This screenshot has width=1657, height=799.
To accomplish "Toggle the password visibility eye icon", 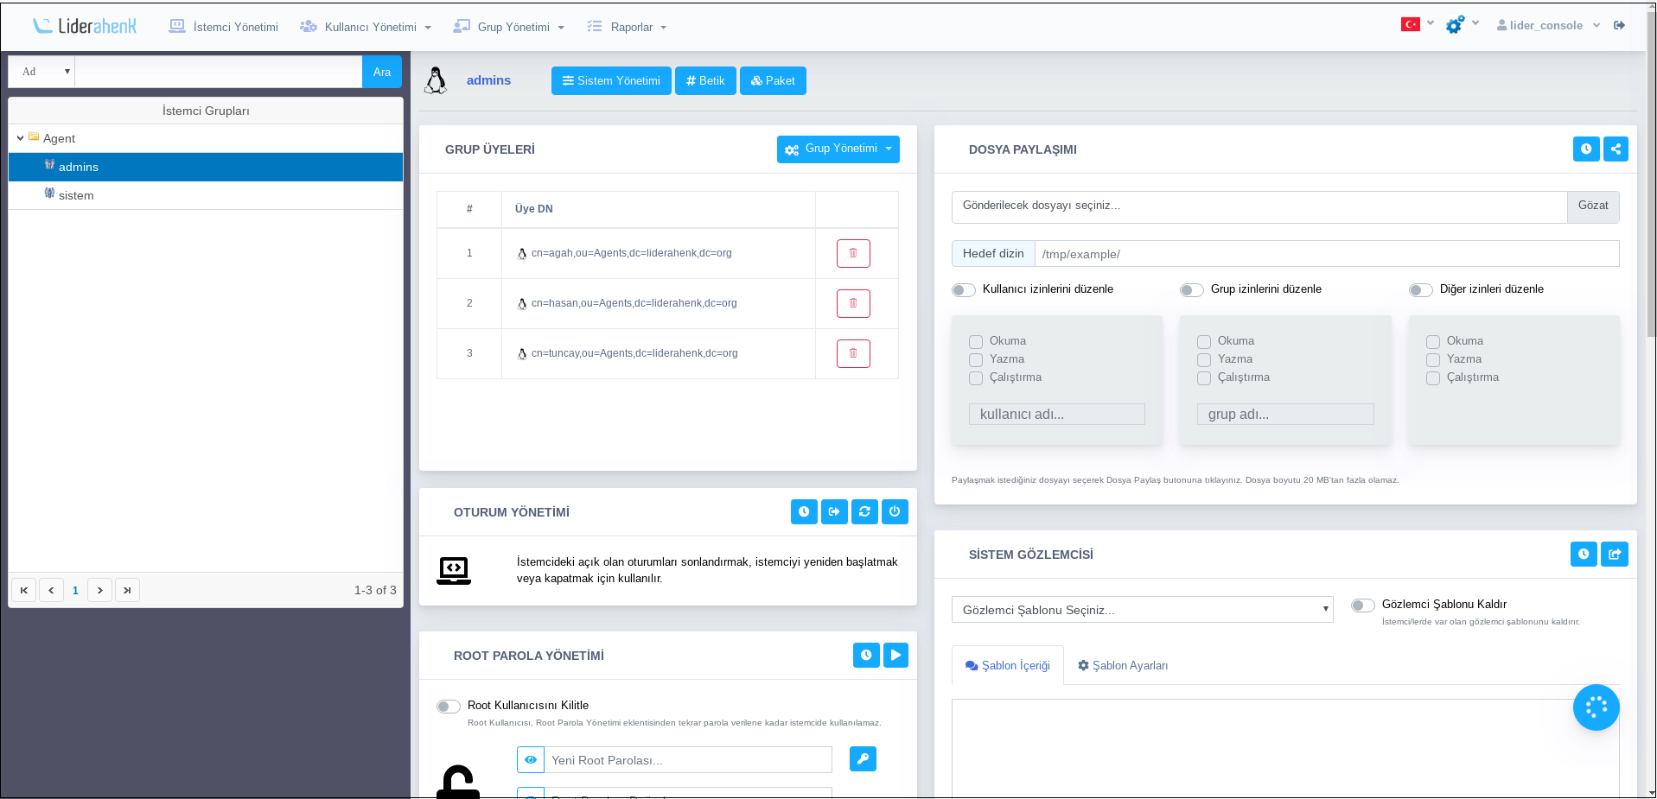I will coord(531,760).
